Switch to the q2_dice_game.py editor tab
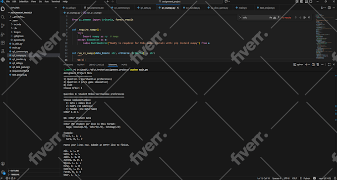Viewport: 337px width, 180px height. click(218, 8)
